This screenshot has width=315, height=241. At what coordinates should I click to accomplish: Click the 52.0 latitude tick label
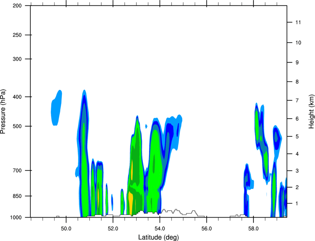click(113, 229)
